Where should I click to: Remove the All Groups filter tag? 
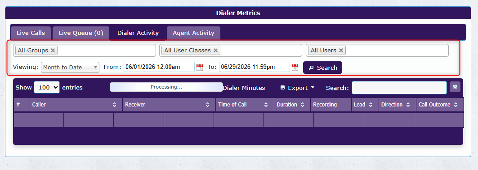53,50
